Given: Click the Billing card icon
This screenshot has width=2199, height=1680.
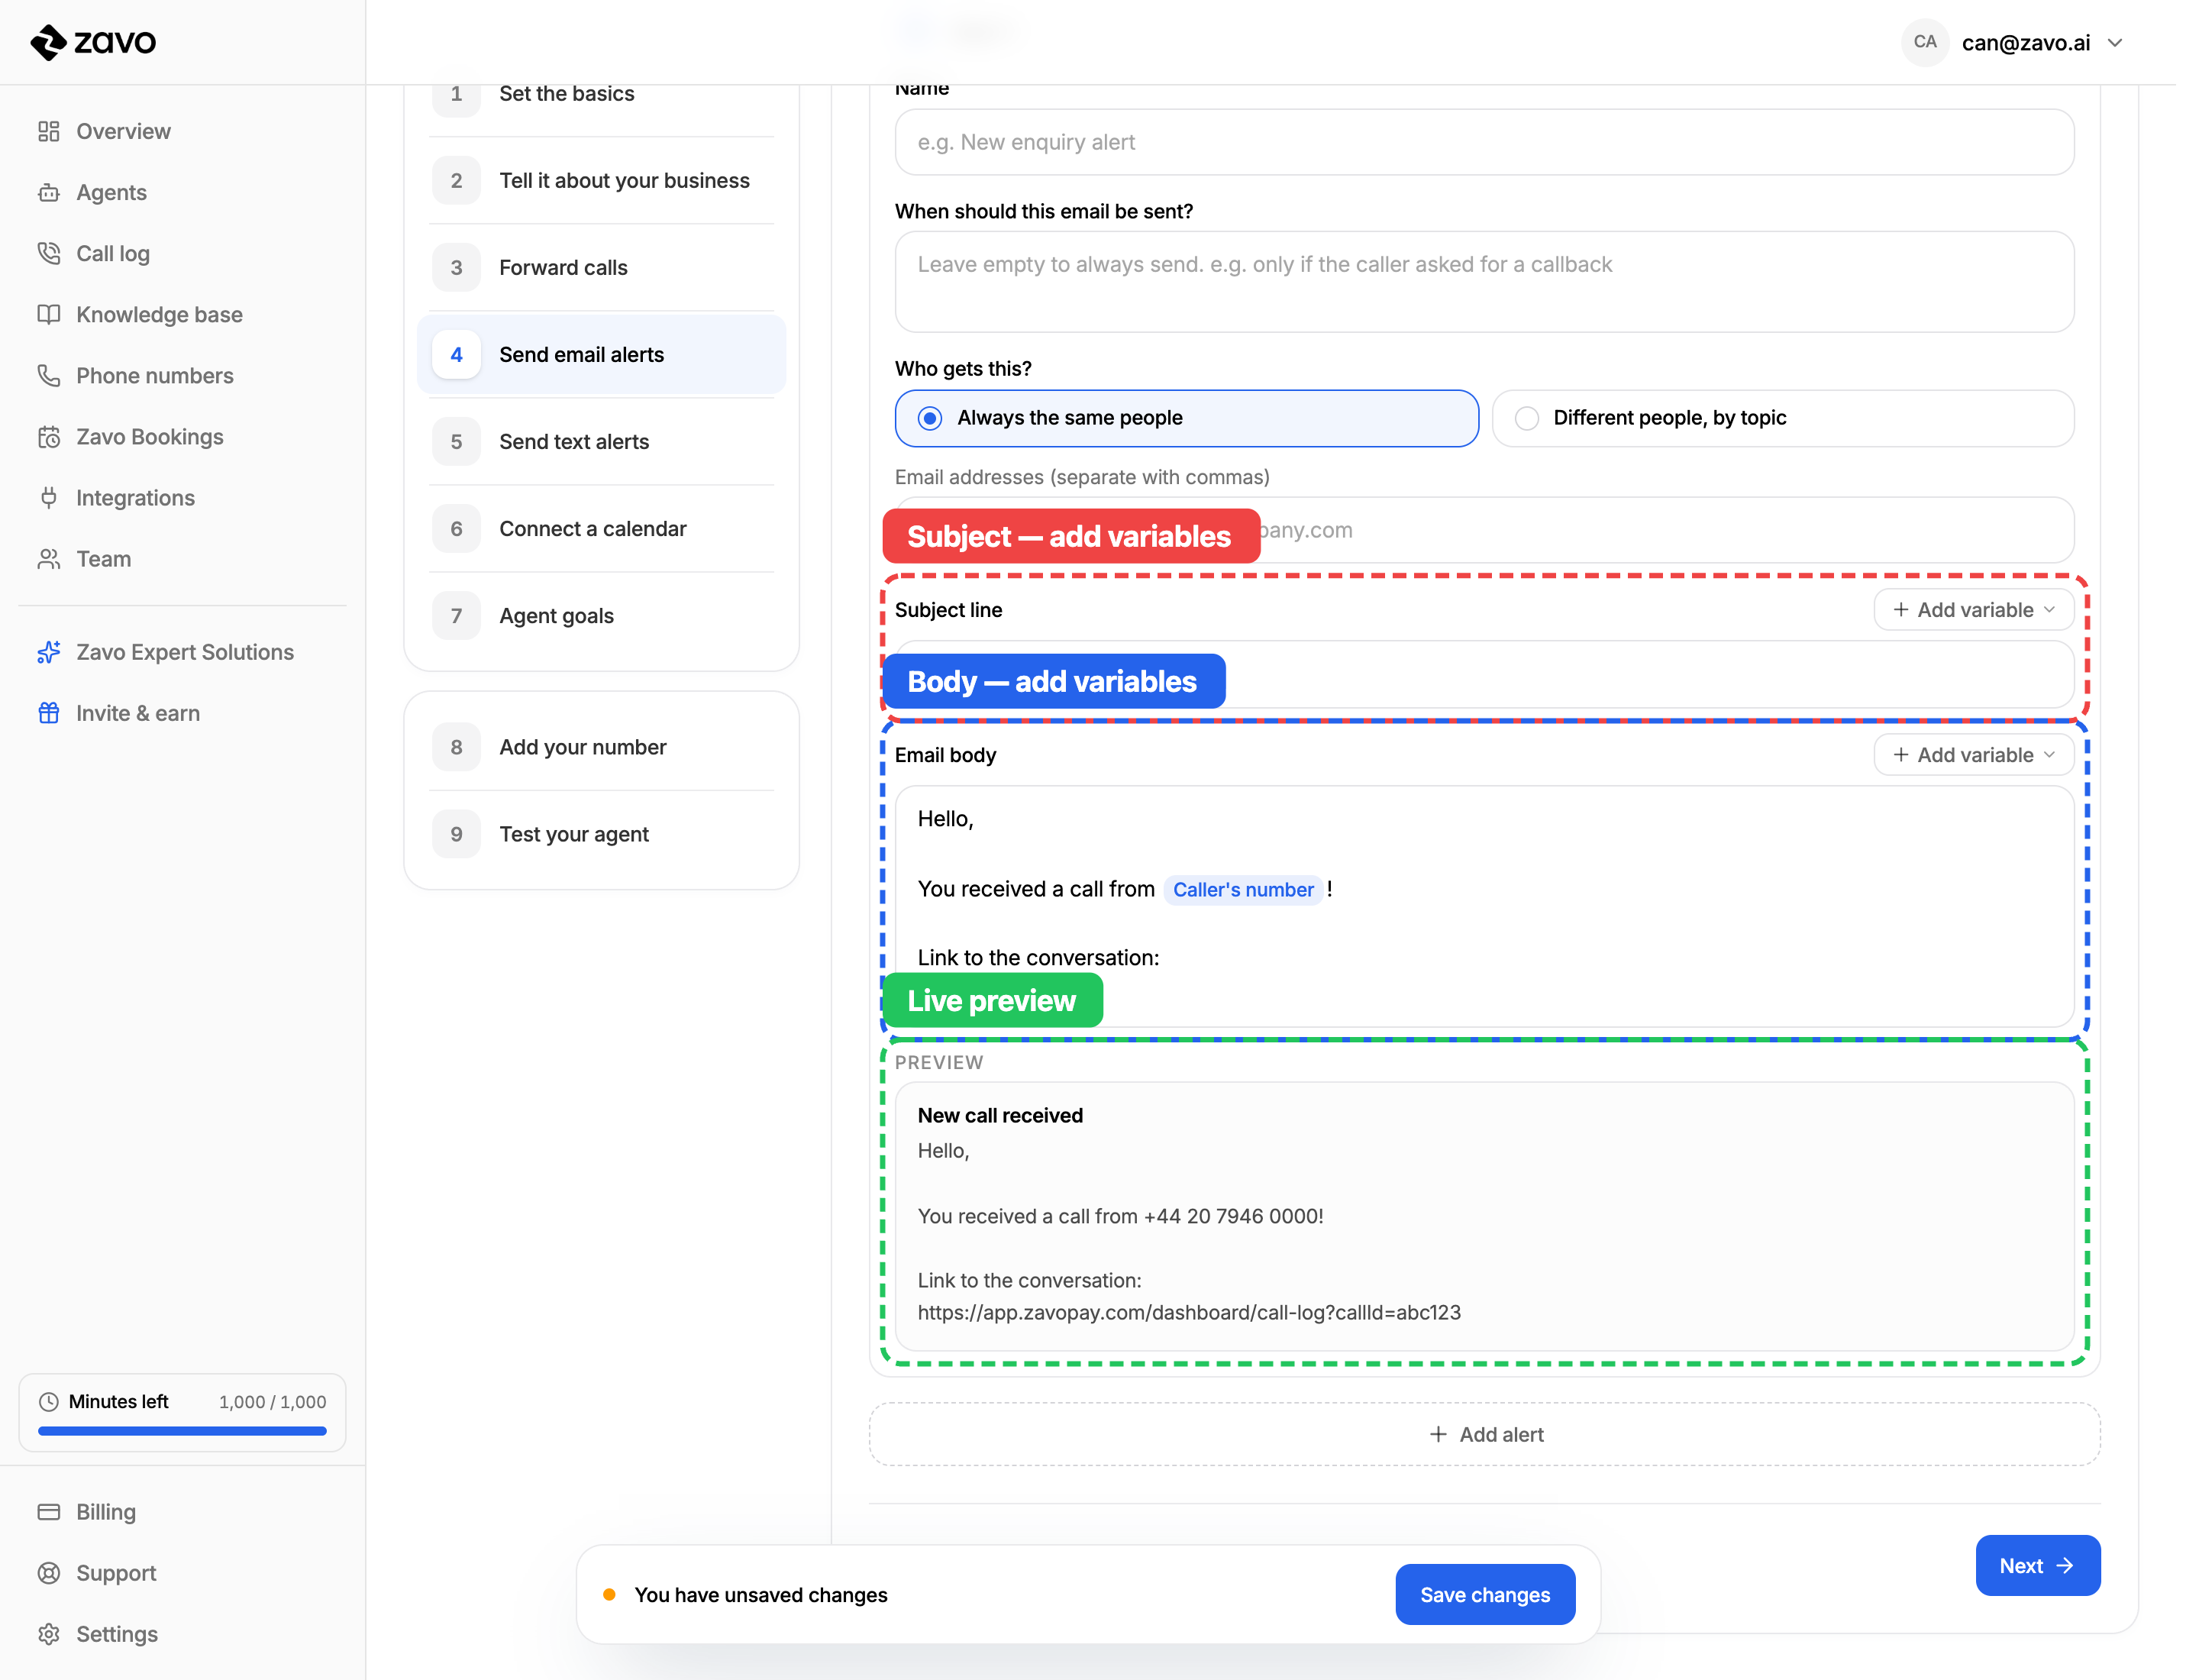Looking at the screenshot, I should click(x=48, y=1512).
